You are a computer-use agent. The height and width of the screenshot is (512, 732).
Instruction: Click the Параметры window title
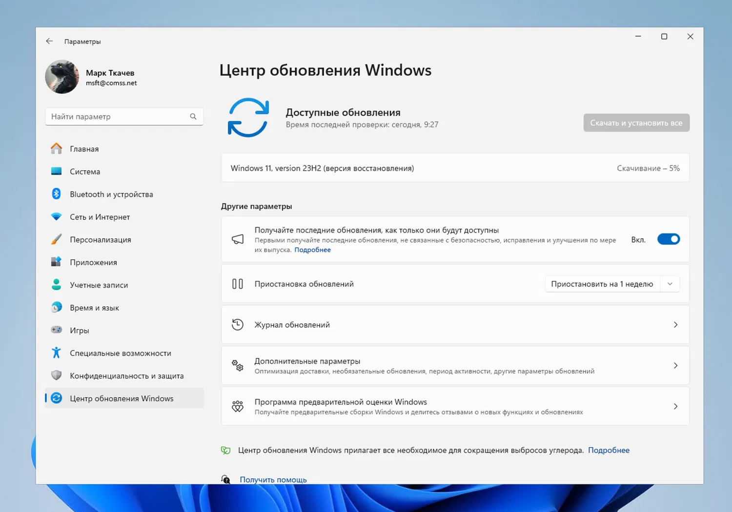pyautogui.click(x=82, y=41)
